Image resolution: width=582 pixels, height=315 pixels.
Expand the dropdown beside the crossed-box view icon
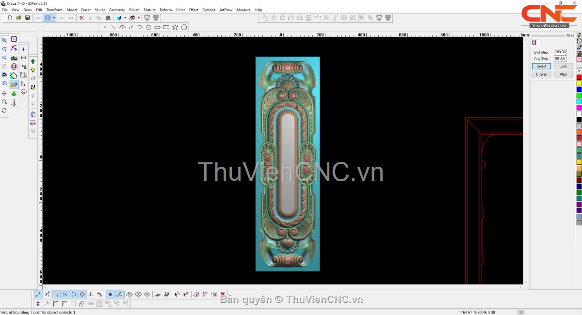point(54,18)
